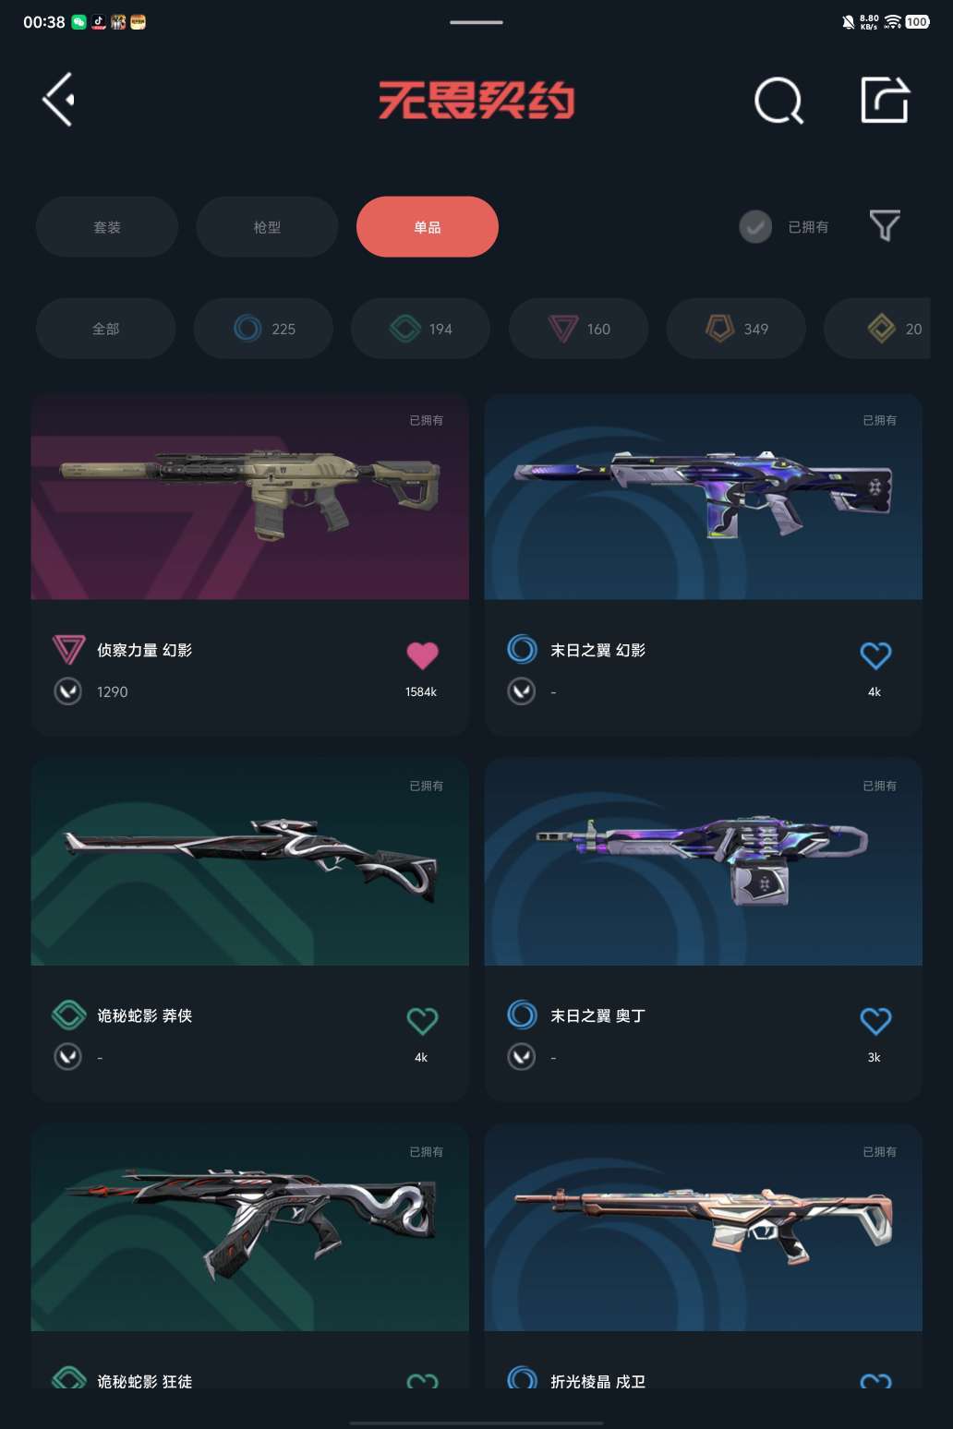
Task: Filter by gold diamond tier 20
Action: click(877, 329)
